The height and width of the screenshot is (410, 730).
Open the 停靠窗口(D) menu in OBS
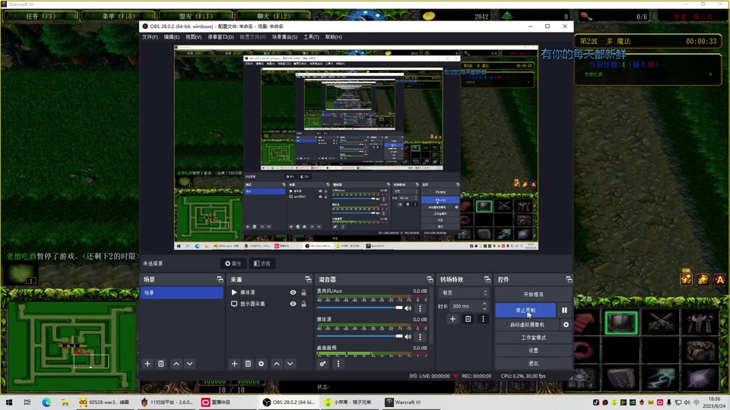coord(221,36)
